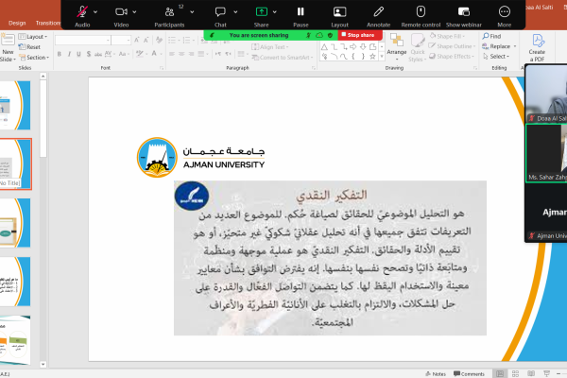Align text to the left
This screenshot has width=567, height=378.
(172, 54)
